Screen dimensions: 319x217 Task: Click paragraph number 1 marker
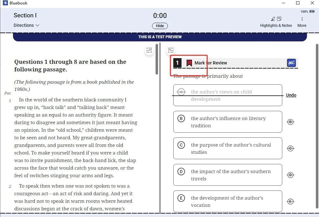[10, 100]
